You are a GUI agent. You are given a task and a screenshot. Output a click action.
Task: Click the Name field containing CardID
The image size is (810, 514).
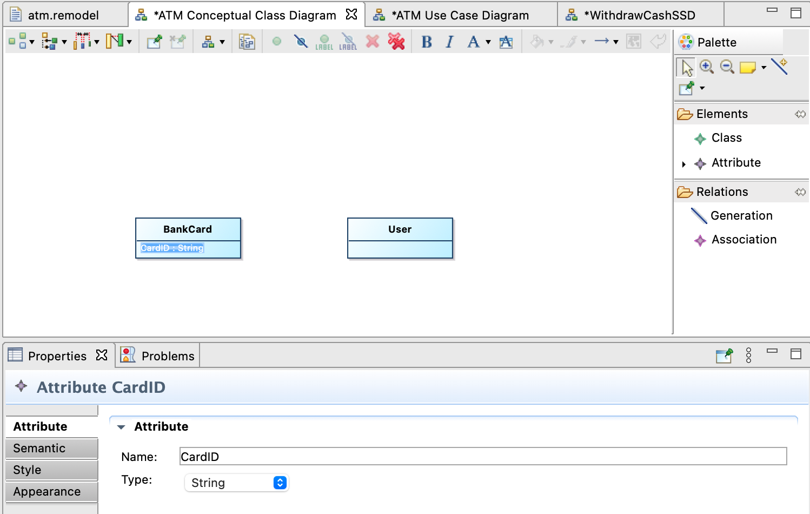(482, 457)
